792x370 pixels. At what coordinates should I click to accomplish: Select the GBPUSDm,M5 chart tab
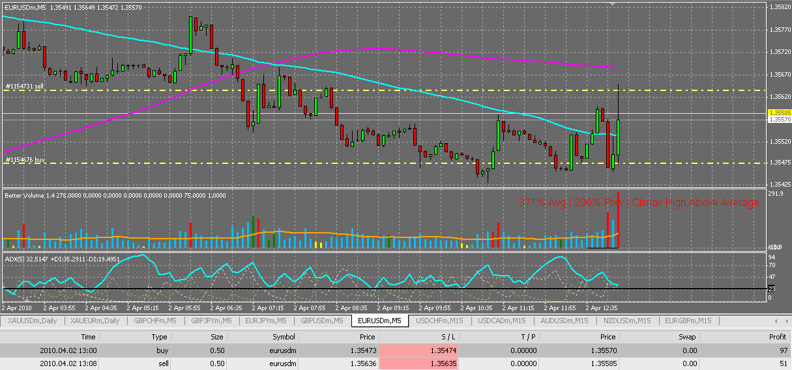(x=323, y=321)
